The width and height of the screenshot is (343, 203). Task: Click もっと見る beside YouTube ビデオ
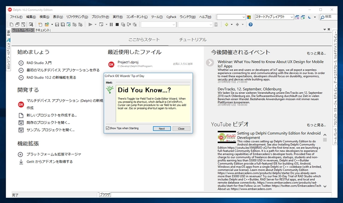tap(316, 125)
